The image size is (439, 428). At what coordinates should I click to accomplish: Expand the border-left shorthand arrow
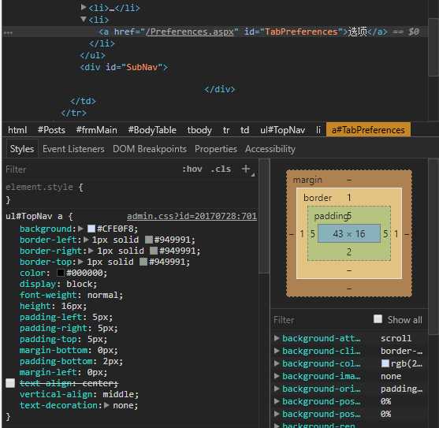(x=86, y=240)
